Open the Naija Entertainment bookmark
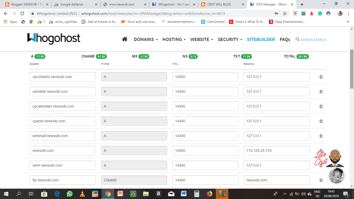 coord(287,22)
